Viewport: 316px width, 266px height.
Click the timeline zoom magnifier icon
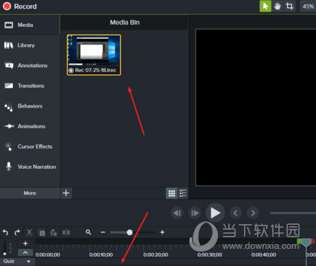click(x=88, y=232)
